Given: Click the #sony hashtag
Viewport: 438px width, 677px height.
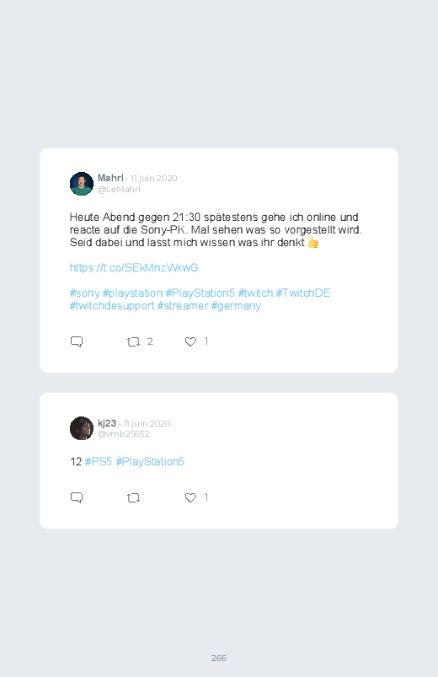Looking at the screenshot, I should 84,293.
